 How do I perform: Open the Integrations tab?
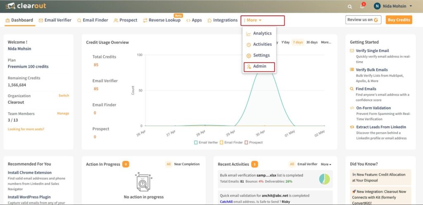click(223, 20)
